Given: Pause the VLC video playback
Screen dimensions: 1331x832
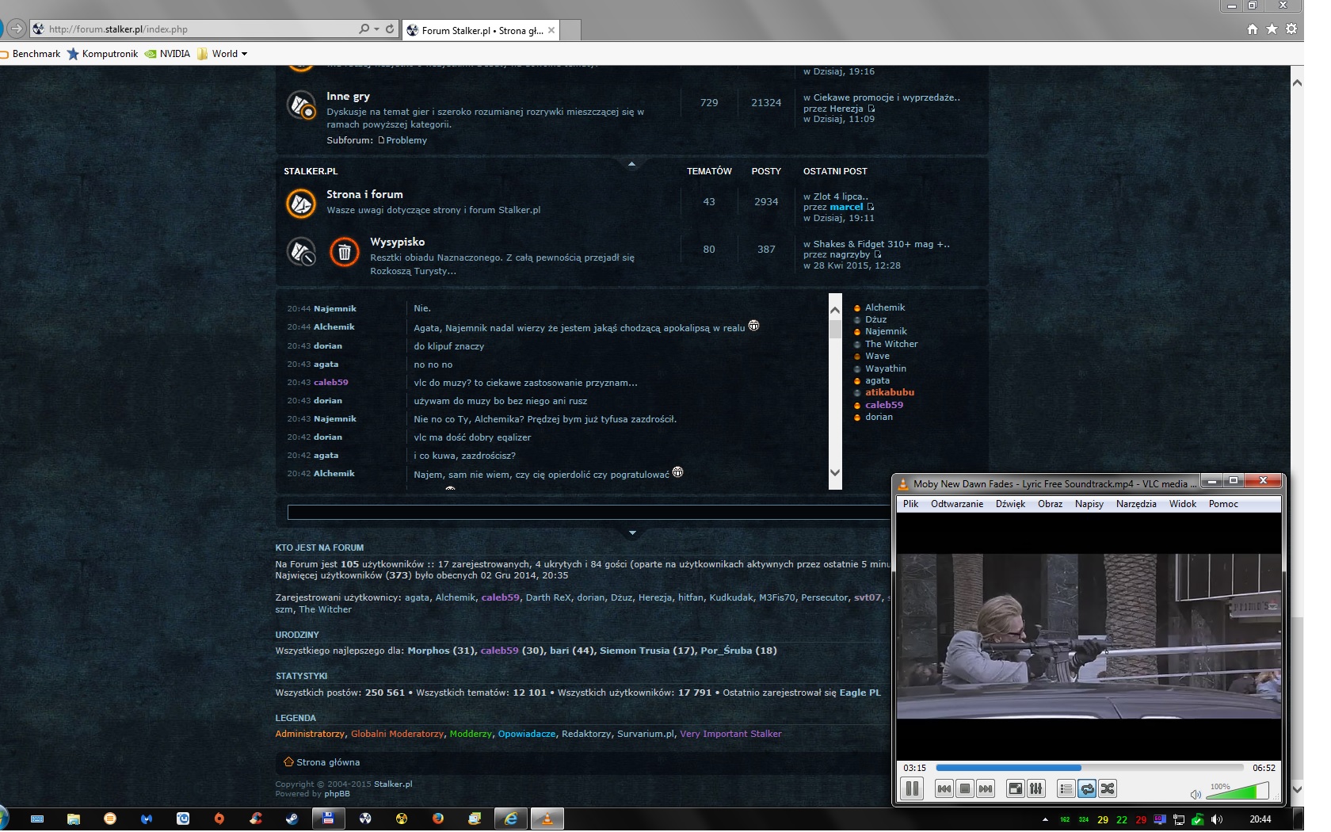Looking at the screenshot, I should pos(912,788).
